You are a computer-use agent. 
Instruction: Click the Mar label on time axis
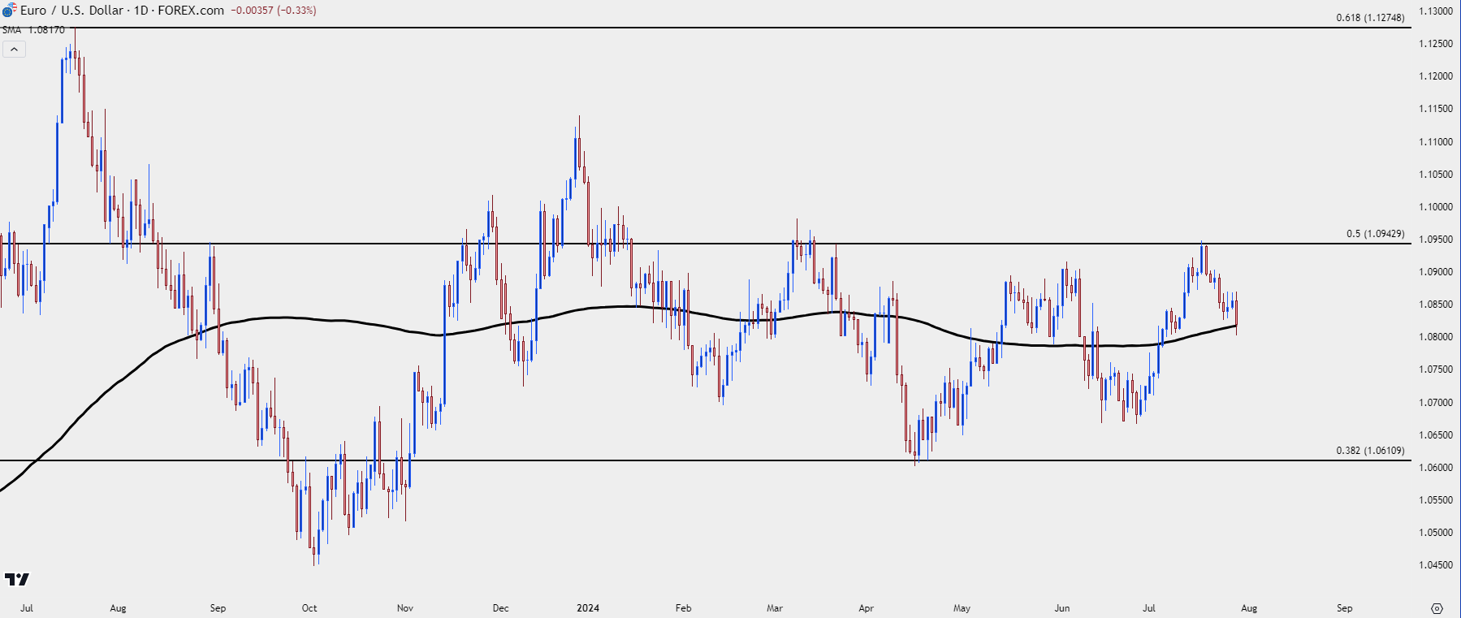point(775,608)
